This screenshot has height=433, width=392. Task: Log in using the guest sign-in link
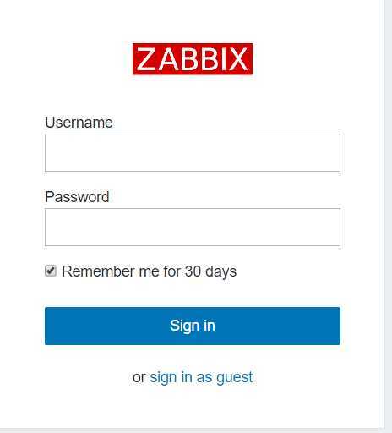click(201, 377)
